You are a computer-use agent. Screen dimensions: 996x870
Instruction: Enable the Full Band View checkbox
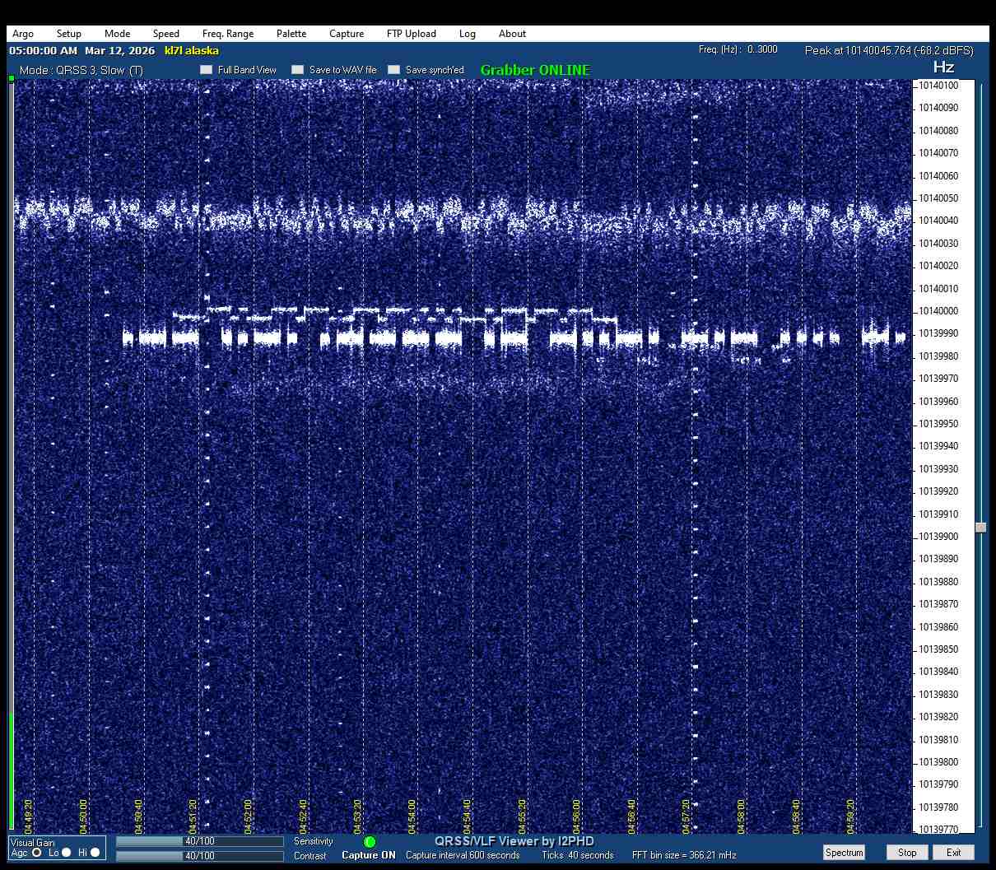click(x=207, y=70)
